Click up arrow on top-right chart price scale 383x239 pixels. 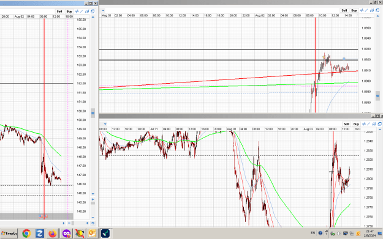pos(378,16)
